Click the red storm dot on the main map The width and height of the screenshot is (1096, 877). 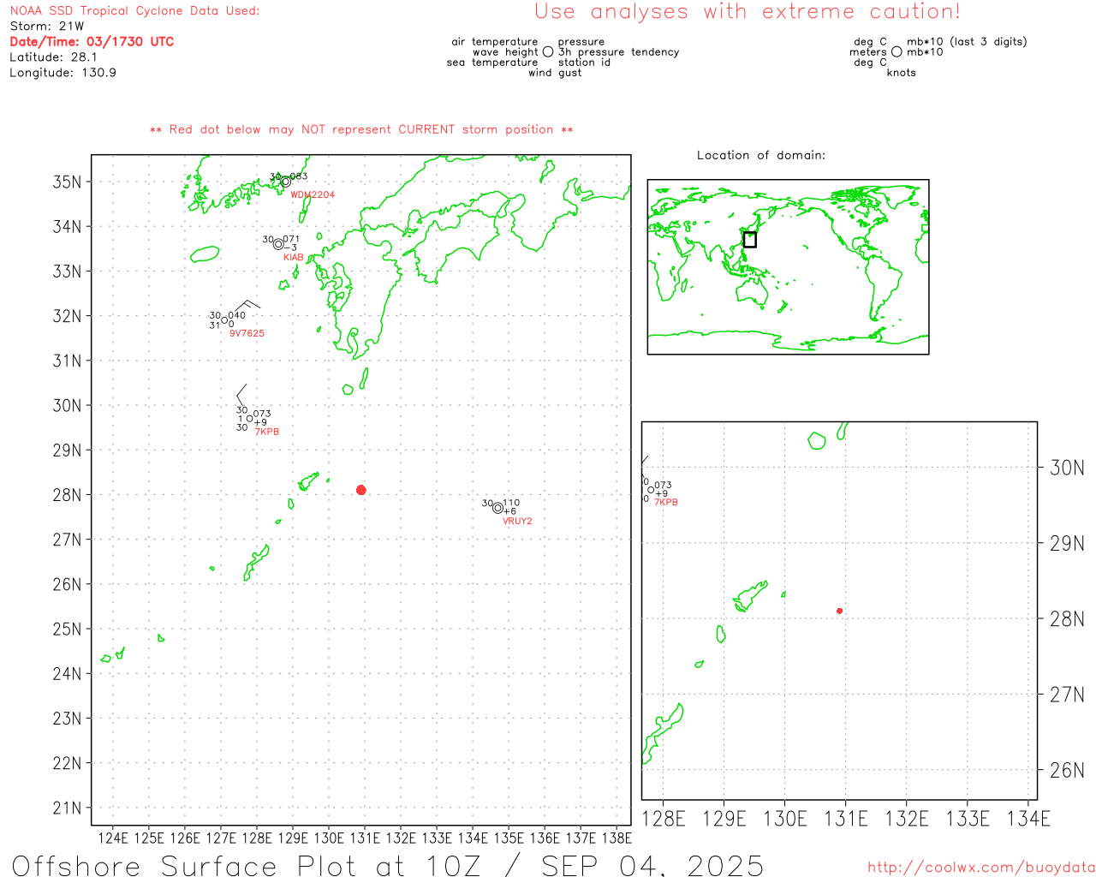pyautogui.click(x=360, y=490)
